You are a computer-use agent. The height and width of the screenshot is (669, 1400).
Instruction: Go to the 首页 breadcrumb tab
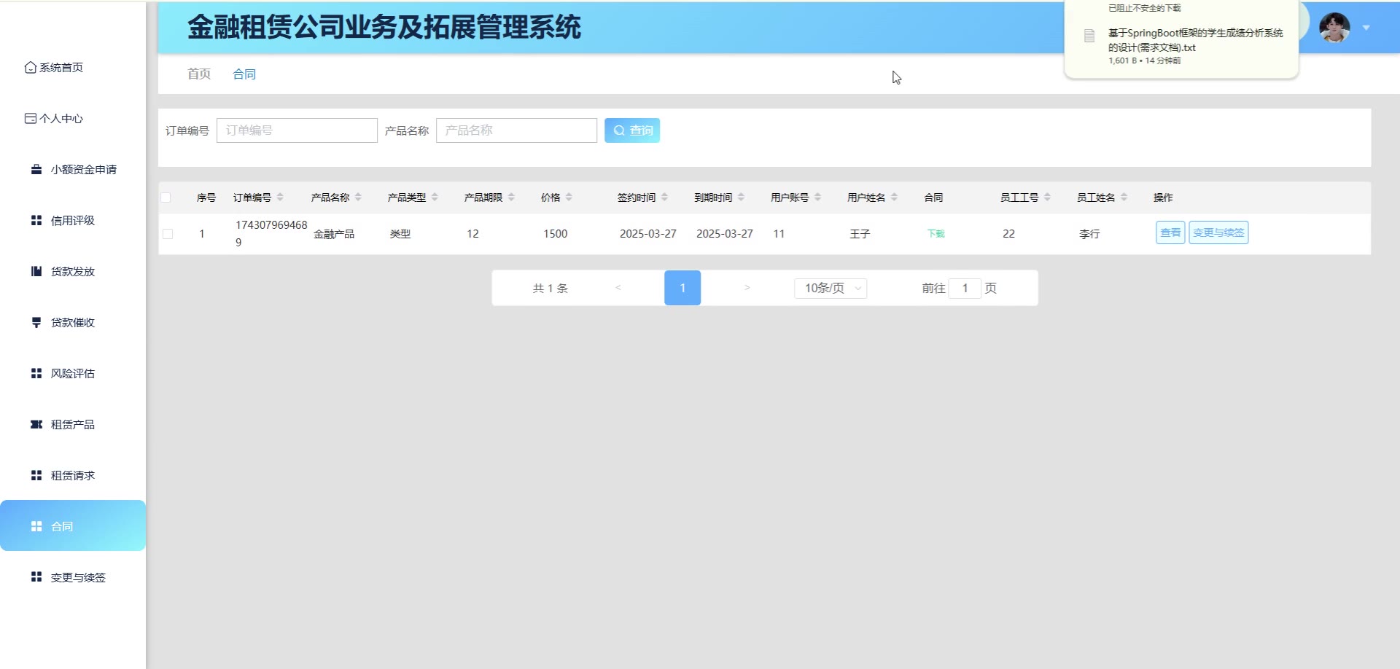199,74
